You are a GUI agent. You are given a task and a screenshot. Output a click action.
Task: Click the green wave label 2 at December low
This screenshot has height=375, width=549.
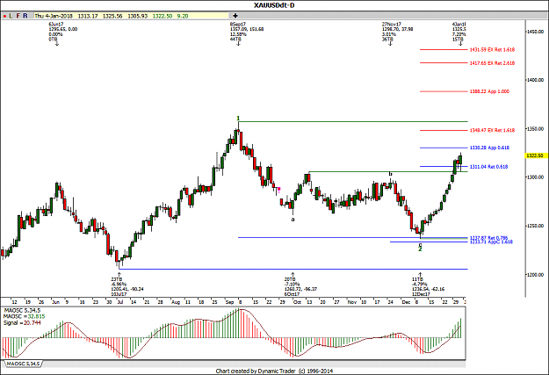pyautogui.click(x=420, y=249)
